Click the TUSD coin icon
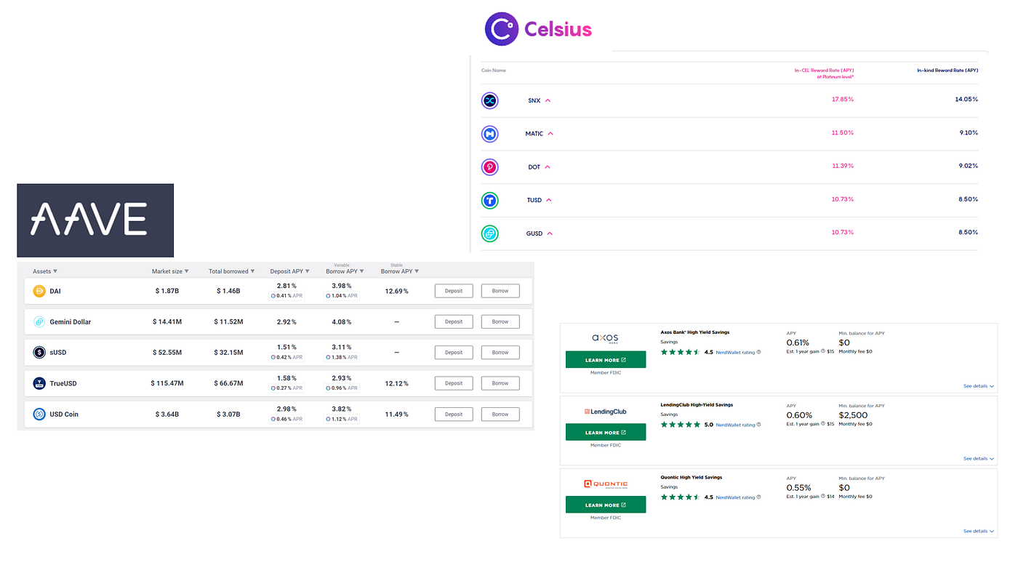 [490, 200]
